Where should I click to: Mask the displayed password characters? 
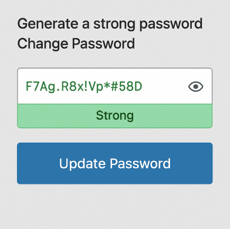(x=195, y=86)
